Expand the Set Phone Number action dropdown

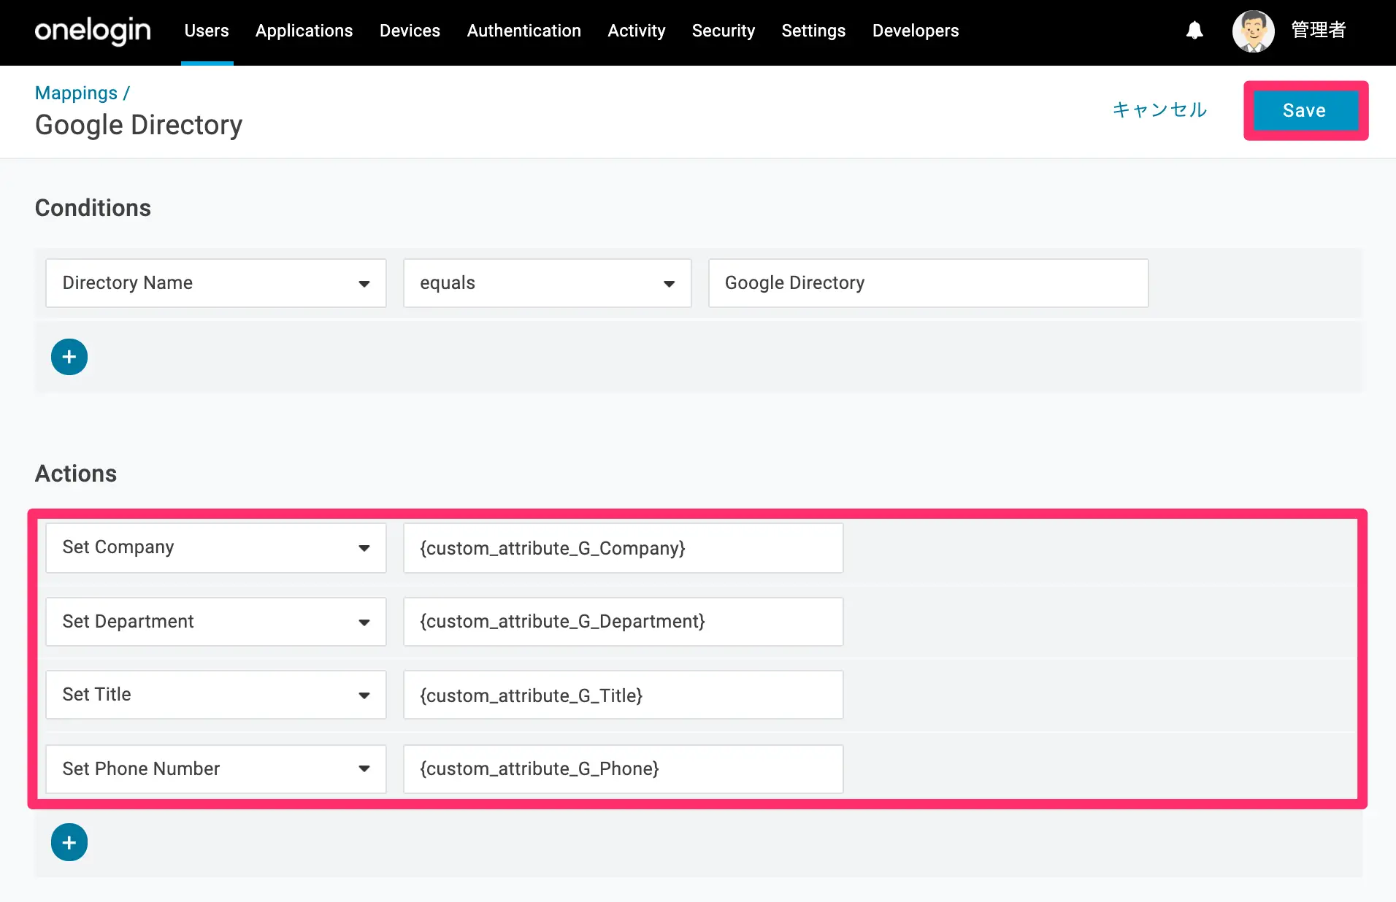(x=216, y=769)
